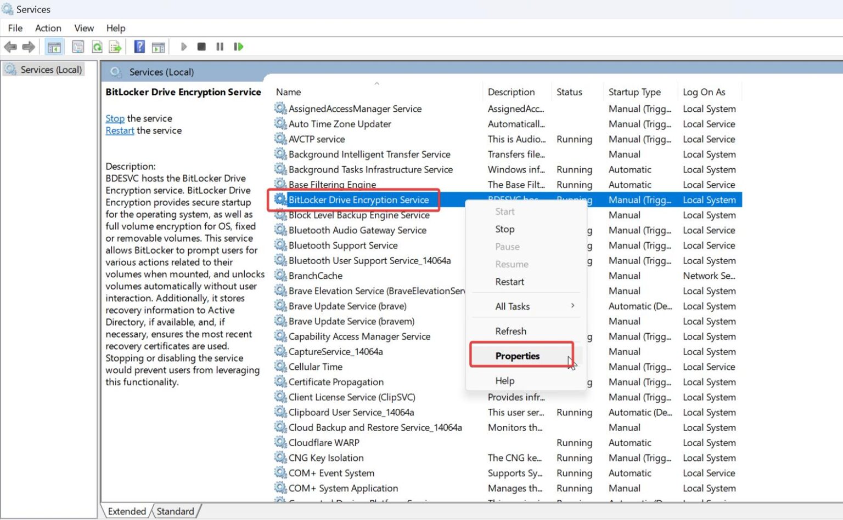The width and height of the screenshot is (843, 520).
Task: Start the selected service via toolbar icon
Action: click(x=183, y=47)
